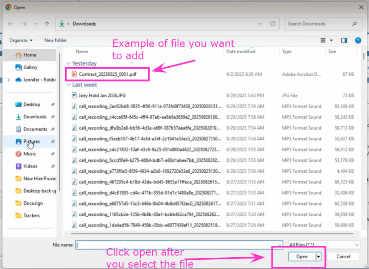
Task: Click Downloads in the address path
Action: [x=84, y=24]
